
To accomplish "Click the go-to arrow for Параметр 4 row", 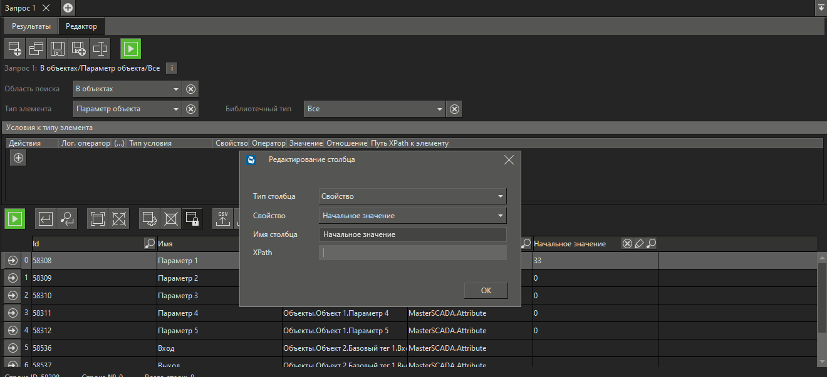I will [x=12, y=313].
